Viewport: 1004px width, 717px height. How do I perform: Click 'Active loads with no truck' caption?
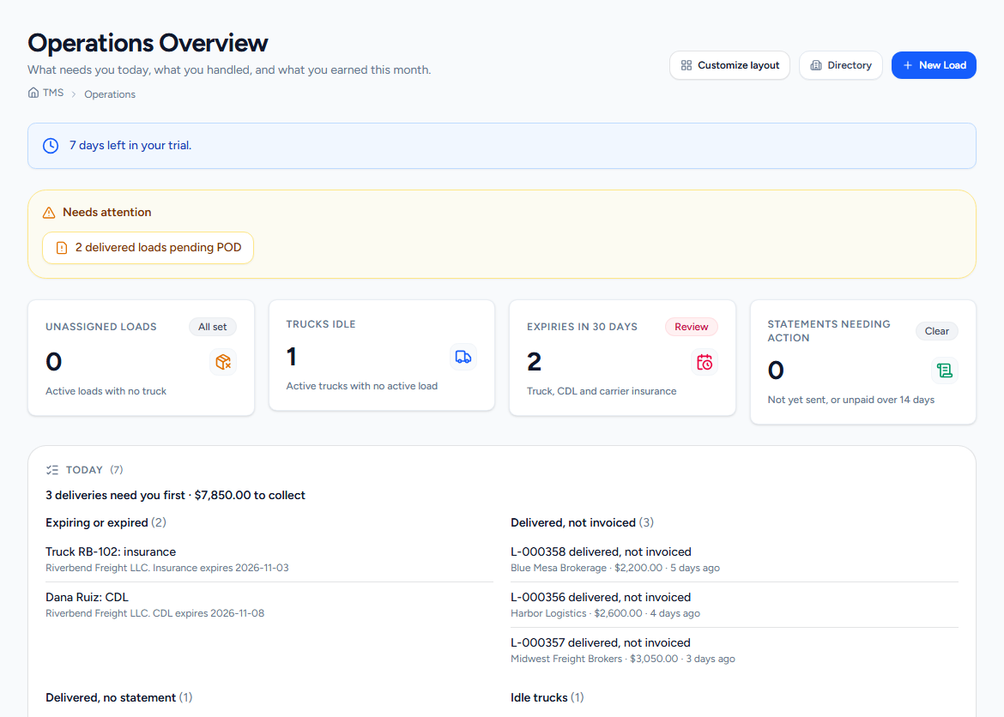(106, 391)
